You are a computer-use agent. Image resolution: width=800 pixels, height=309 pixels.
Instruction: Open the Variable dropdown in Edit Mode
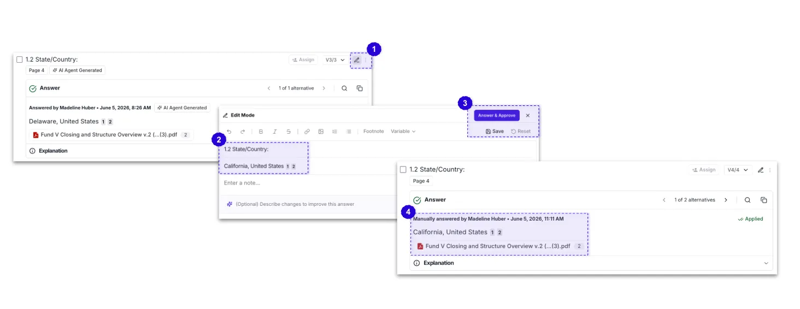point(403,132)
